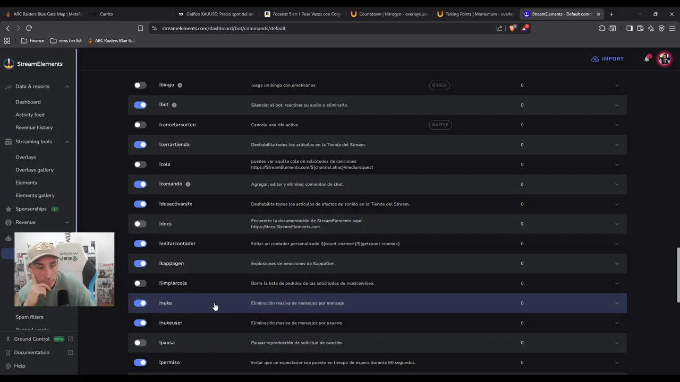680x382 pixels.
Task: Click the browser address bar
Action: [319, 28]
